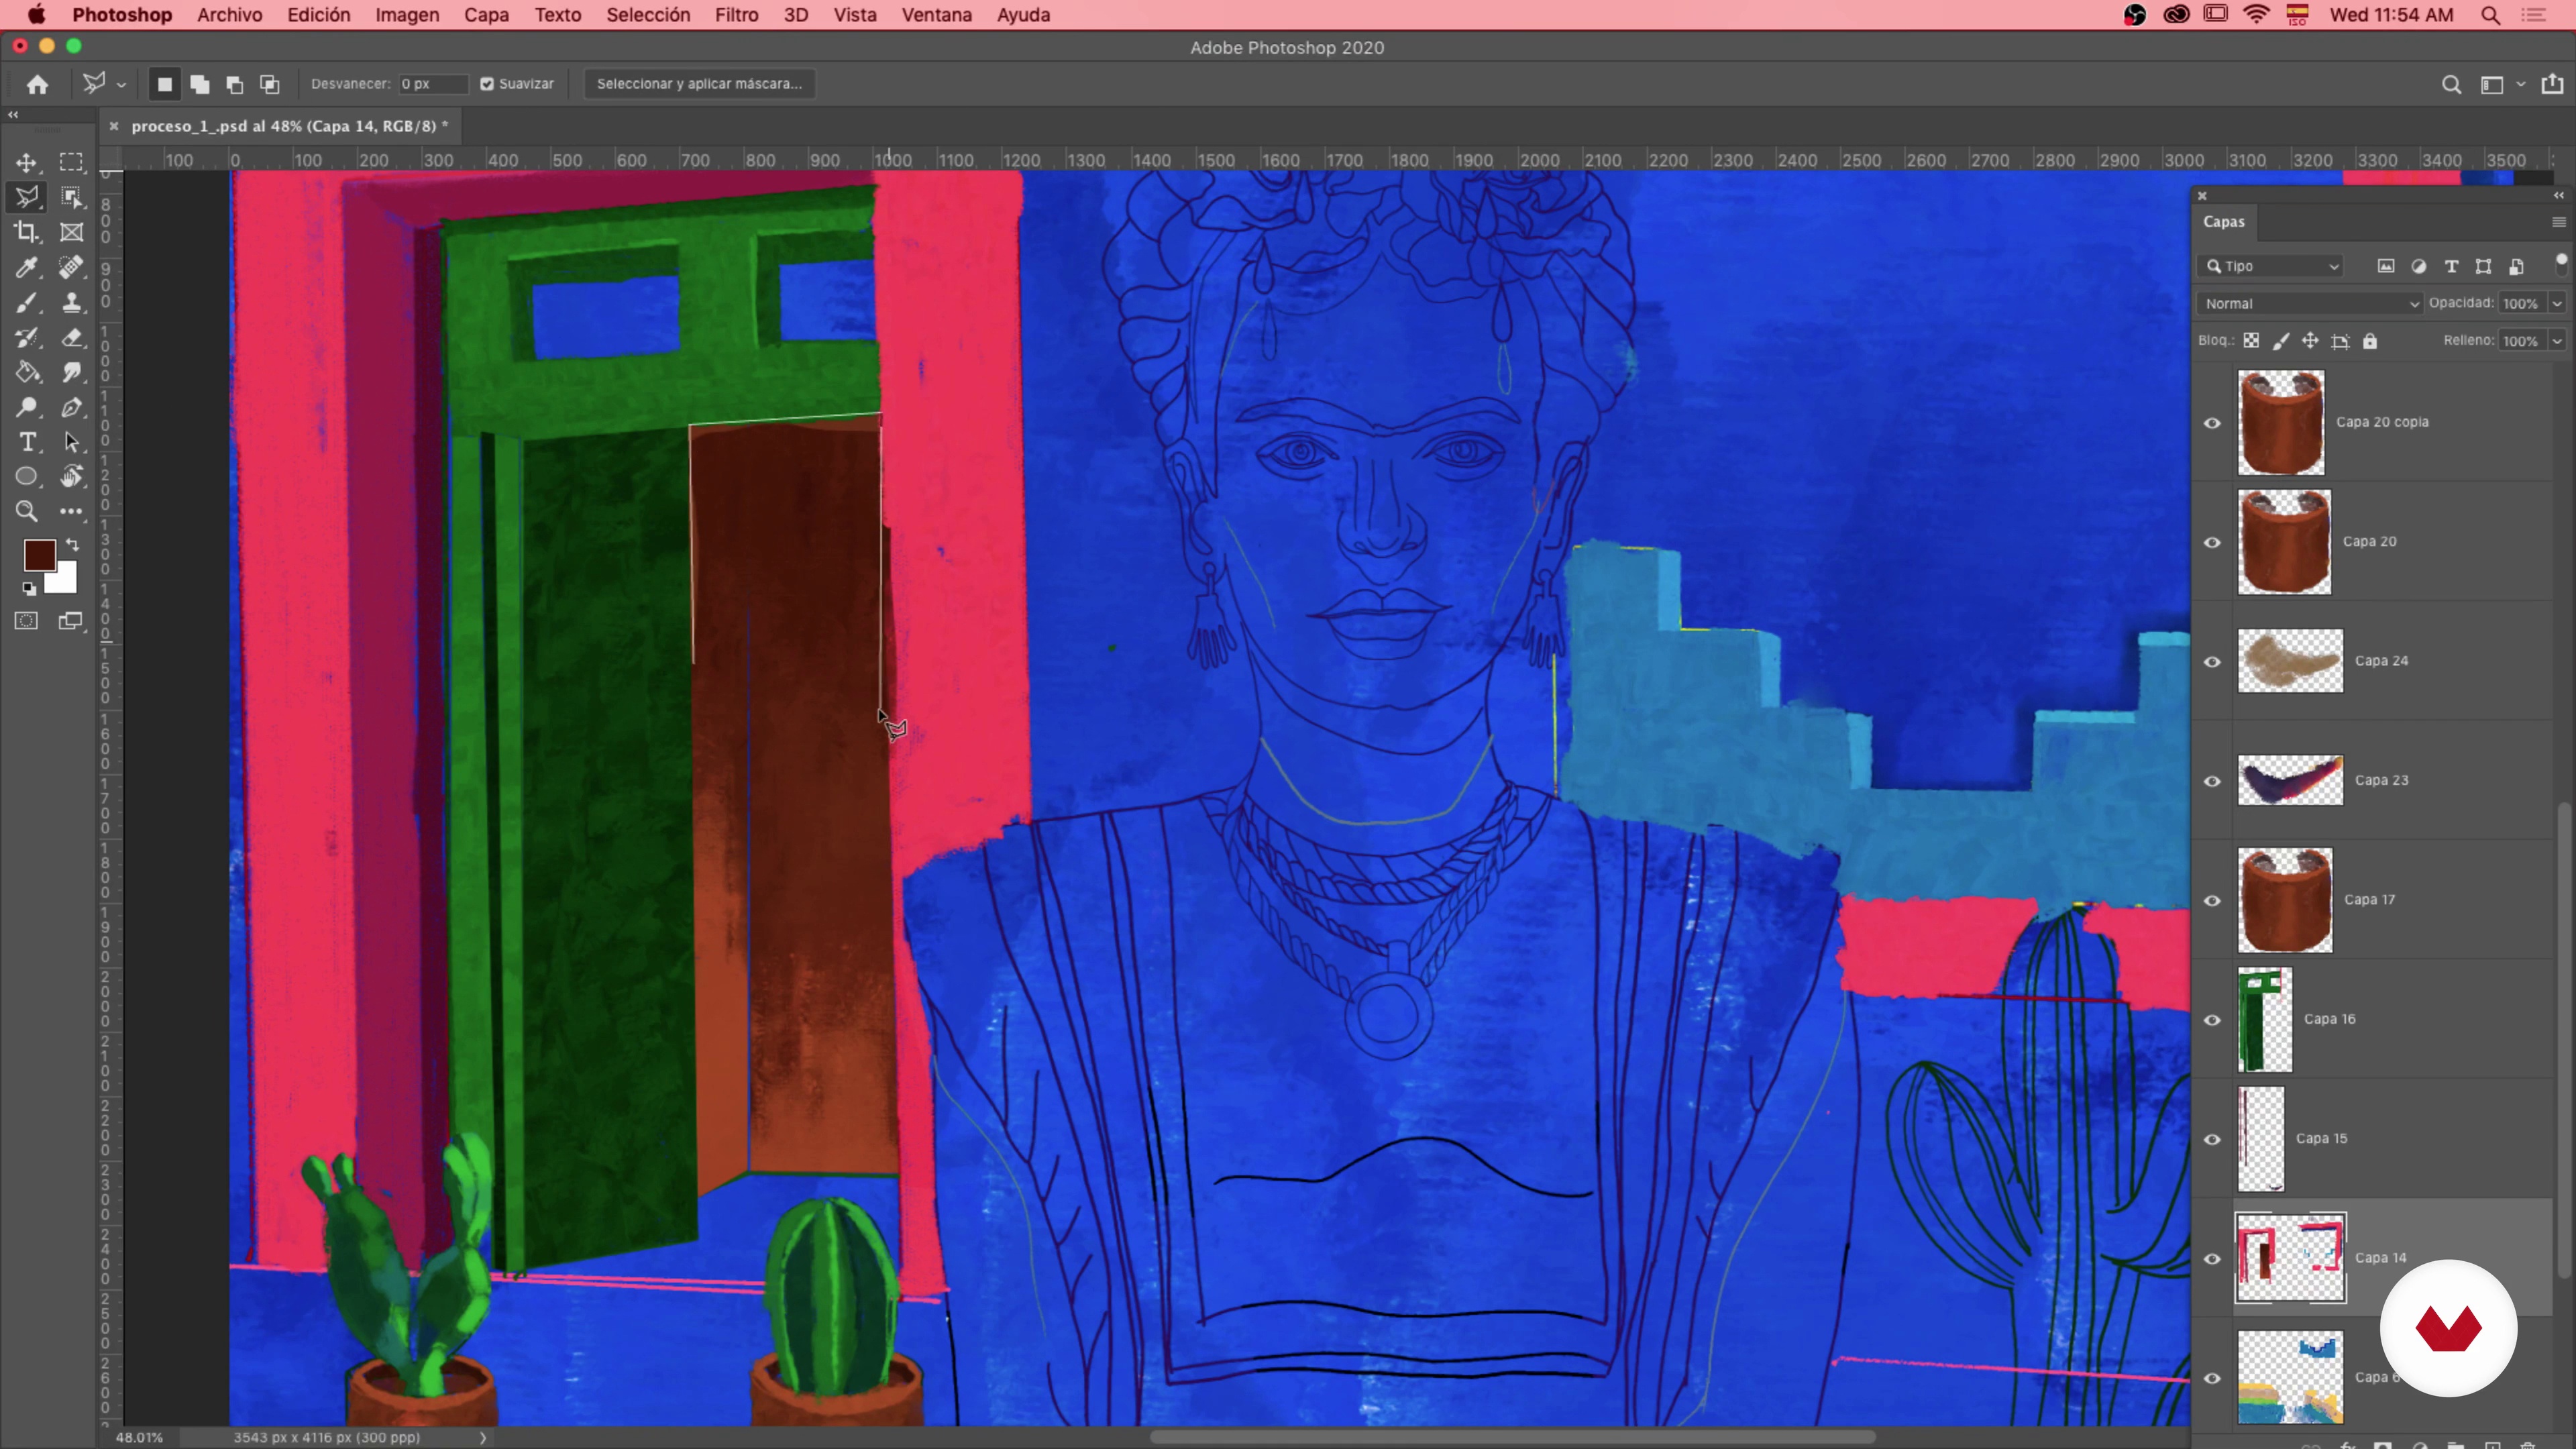Image resolution: width=2576 pixels, height=1449 pixels.
Task: Select the Polygonal Lasso tool in toolbar
Action: tap(27, 197)
